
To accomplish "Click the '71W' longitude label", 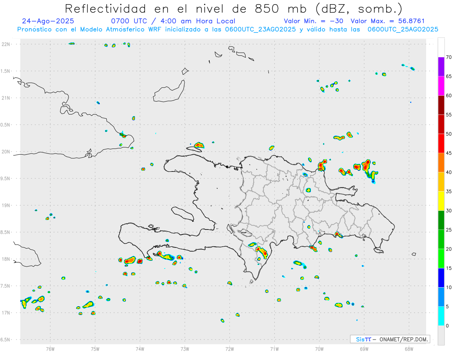I will 274,349.
